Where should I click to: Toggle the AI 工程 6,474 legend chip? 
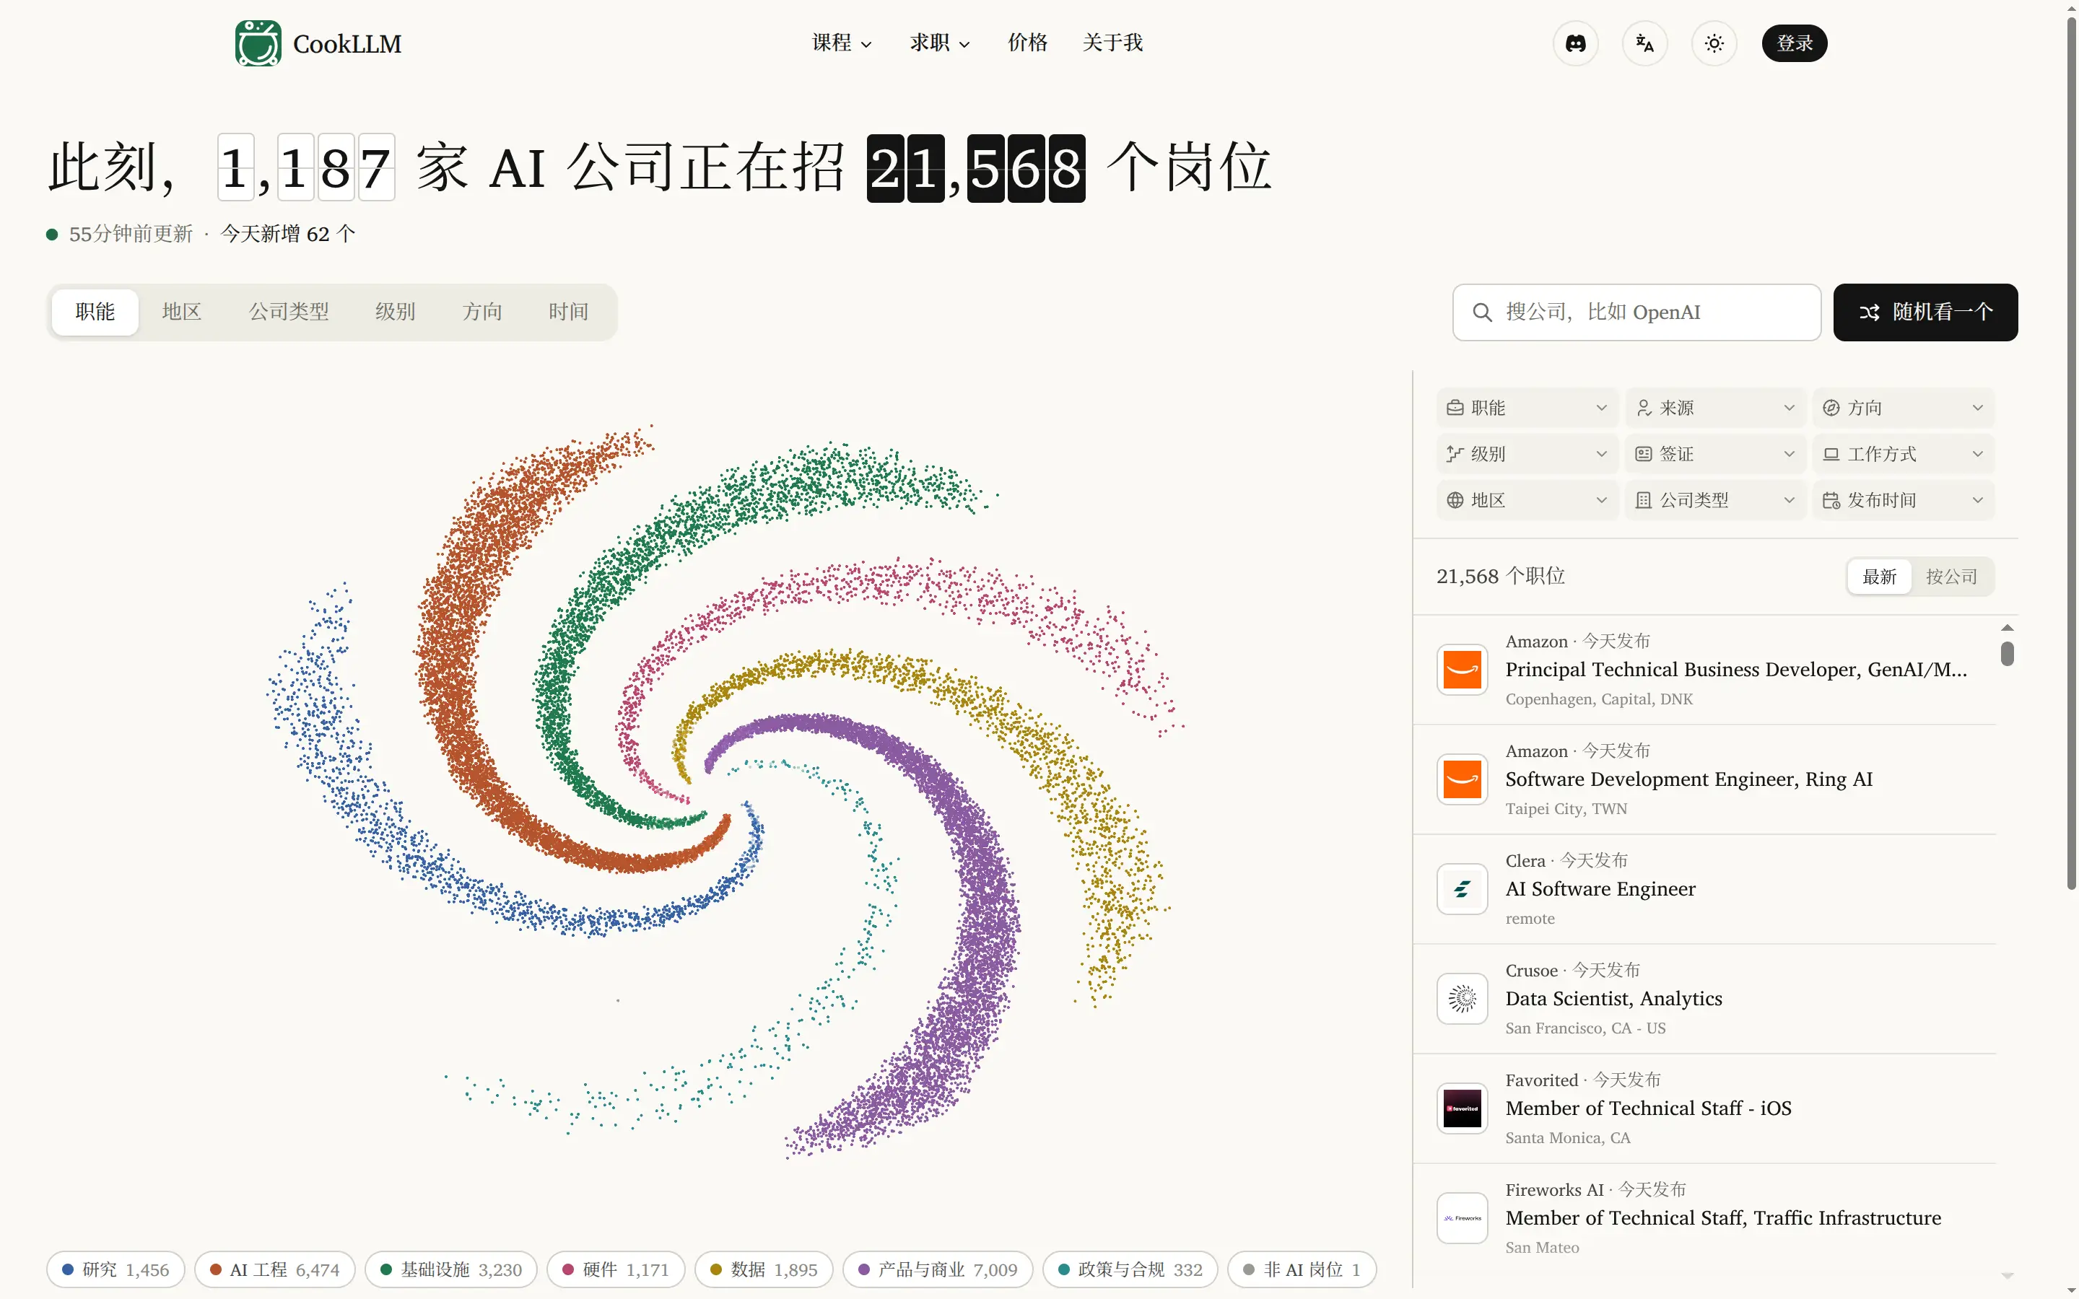point(275,1269)
